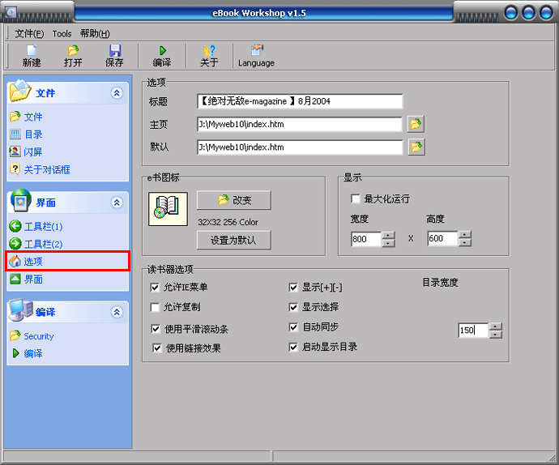Uncheck the 自动同步 checkbox
The height and width of the screenshot is (465, 559).
(x=294, y=327)
